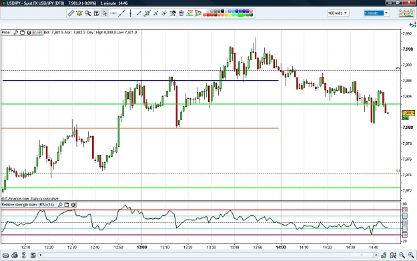The image size is (417, 261).
Task: Expand the timeframe dropdown arrow
Action: [386, 13]
